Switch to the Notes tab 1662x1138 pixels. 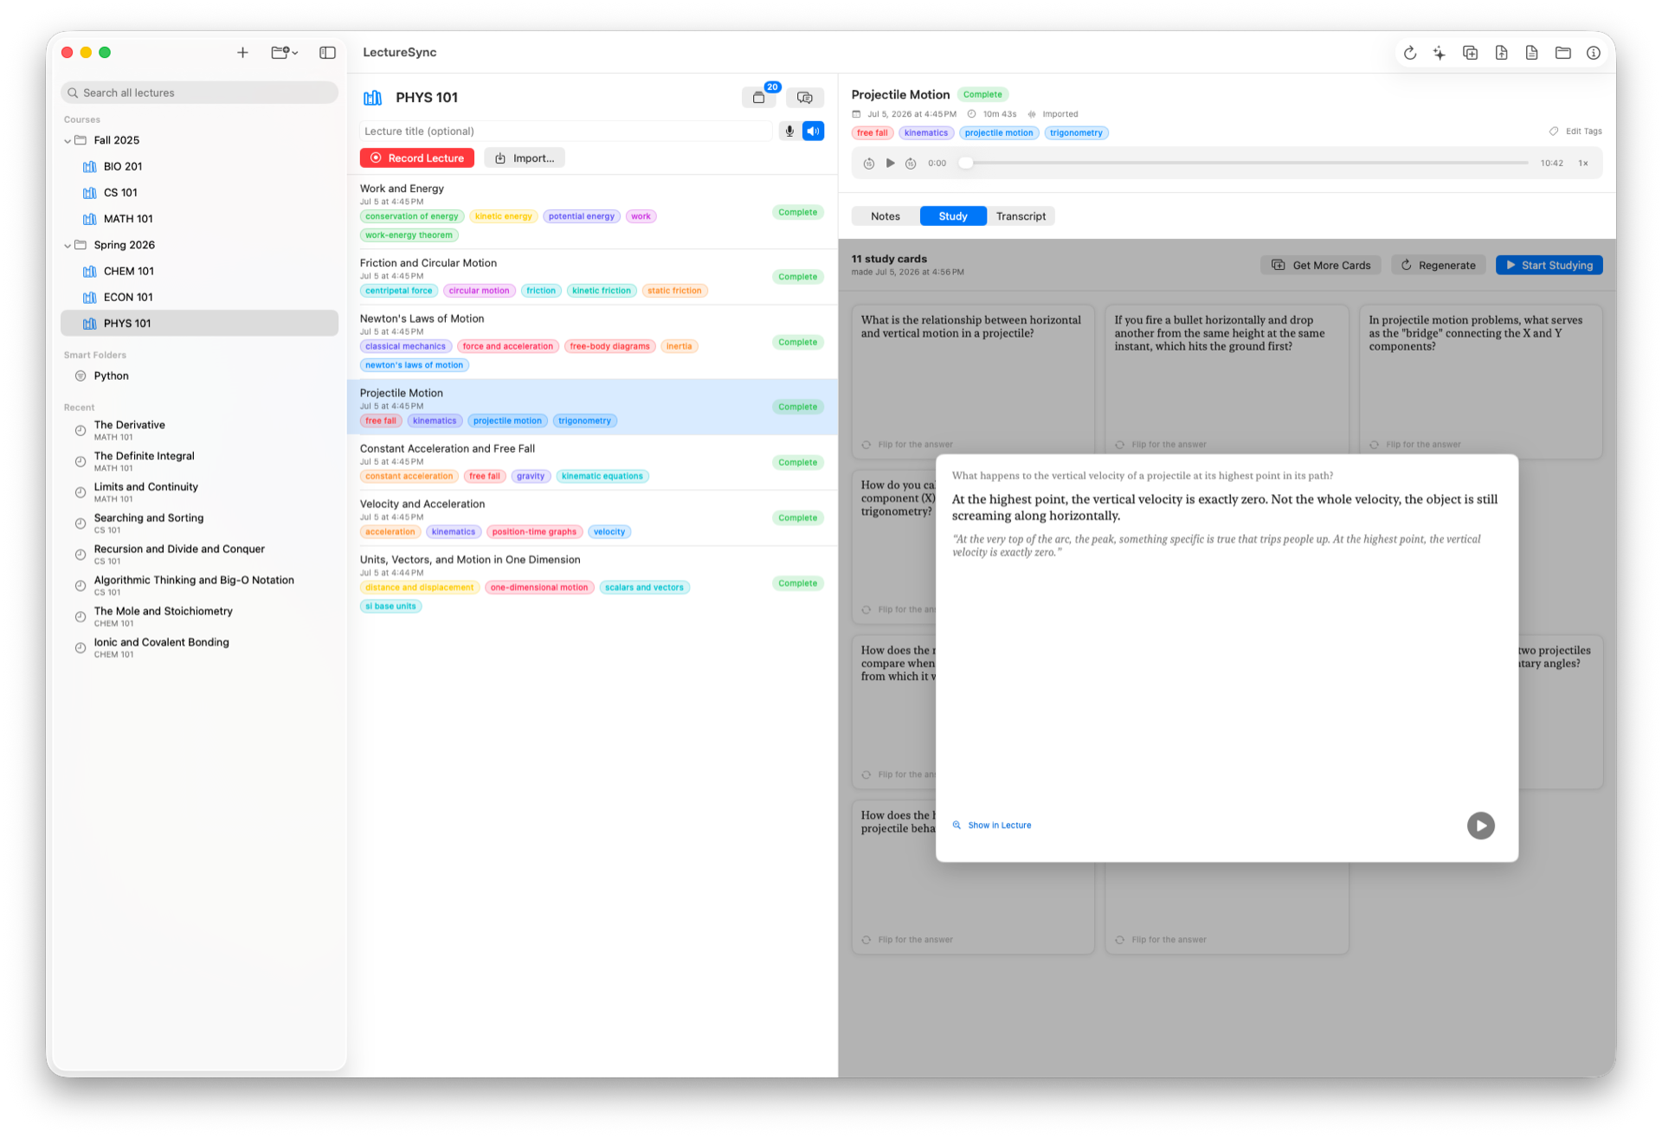[886, 216]
